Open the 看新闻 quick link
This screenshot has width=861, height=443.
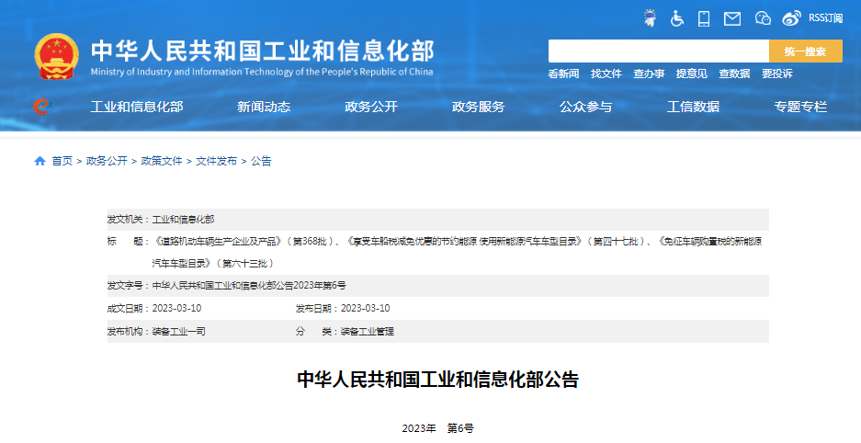(x=563, y=74)
